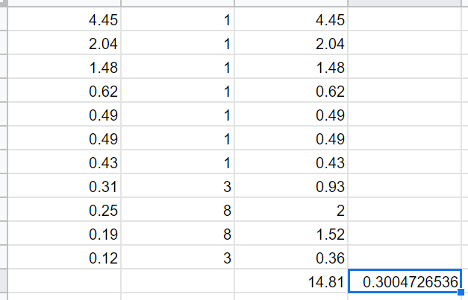
Task: Select the cell showing 0.3004726536
Action: coord(405,281)
